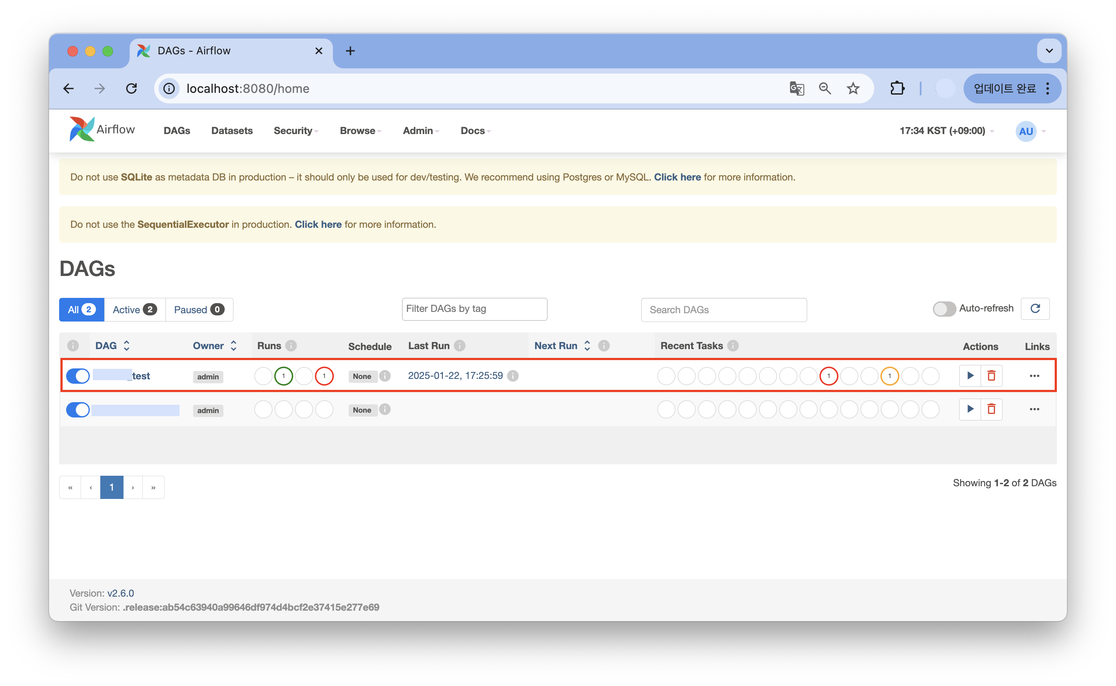Open the browser extensions puzzle icon
The height and width of the screenshot is (686, 1116).
pos(897,88)
